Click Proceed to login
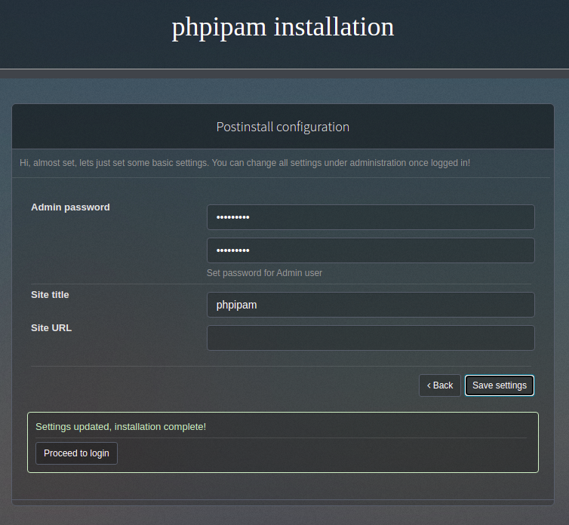Image resolution: width=569 pixels, height=525 pixels. (76, 453)
